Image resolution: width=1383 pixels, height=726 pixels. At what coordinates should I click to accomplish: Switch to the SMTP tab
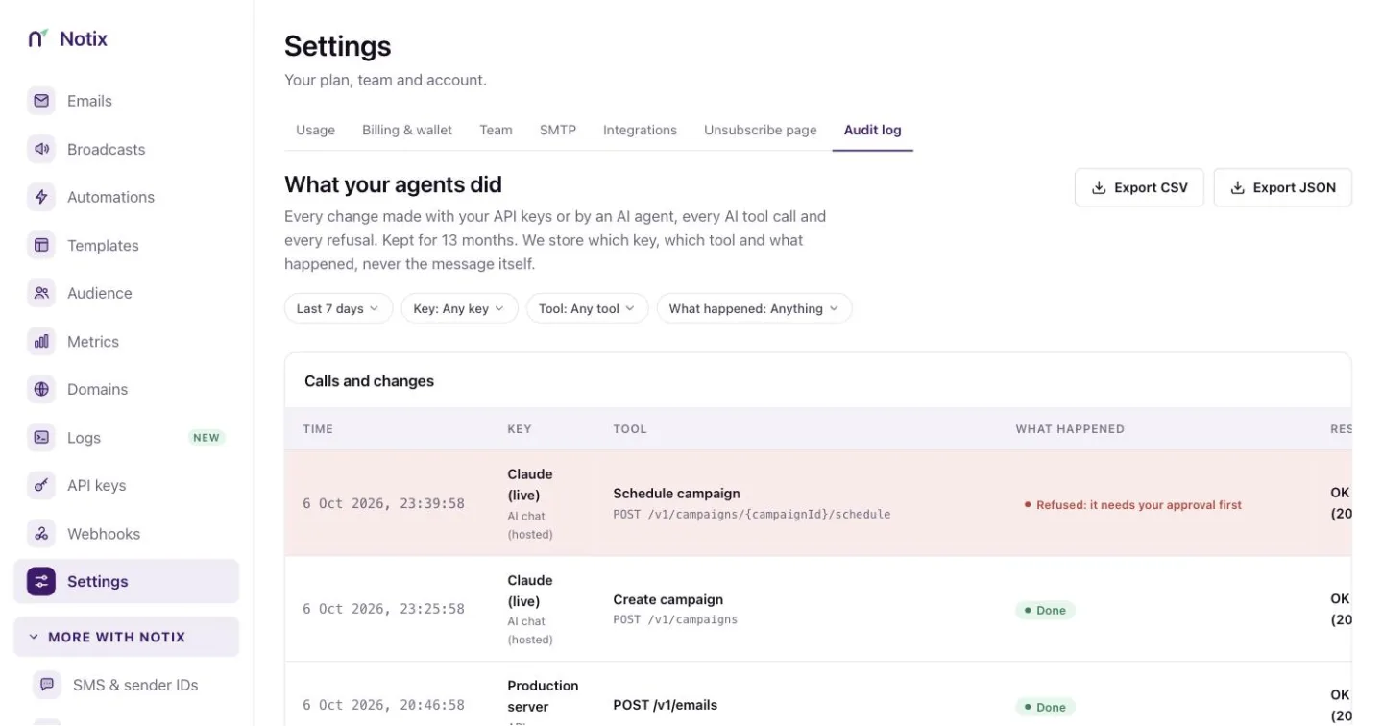558,130
